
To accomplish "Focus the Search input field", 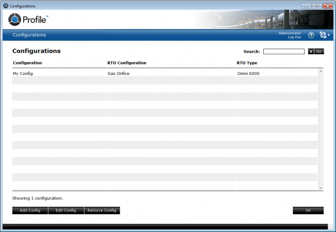I will point(284,51).
